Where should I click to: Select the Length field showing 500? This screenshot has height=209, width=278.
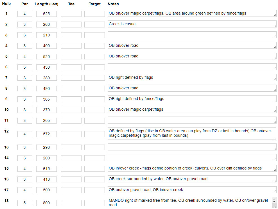tap(46, 190)
